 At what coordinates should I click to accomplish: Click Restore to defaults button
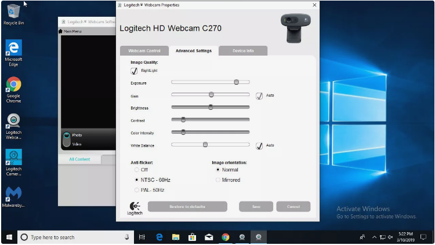[187, 206]
